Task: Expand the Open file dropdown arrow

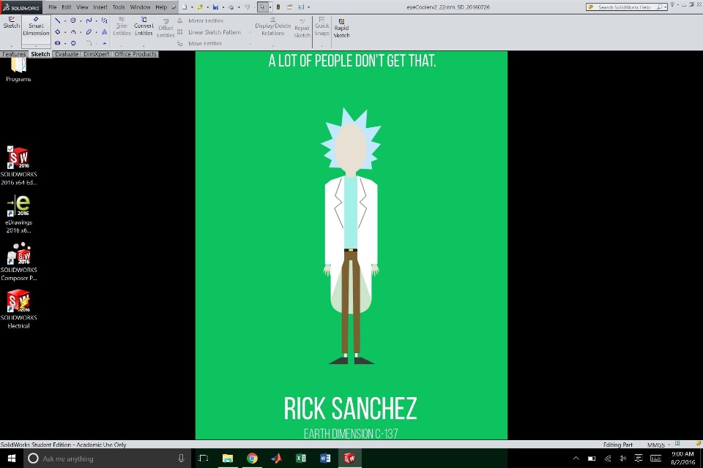Action: click(x=207, y=7)
